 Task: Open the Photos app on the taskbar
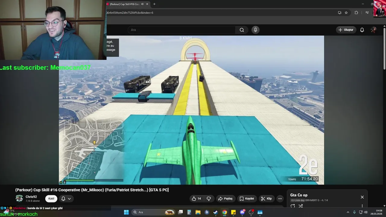coord(260,212)
